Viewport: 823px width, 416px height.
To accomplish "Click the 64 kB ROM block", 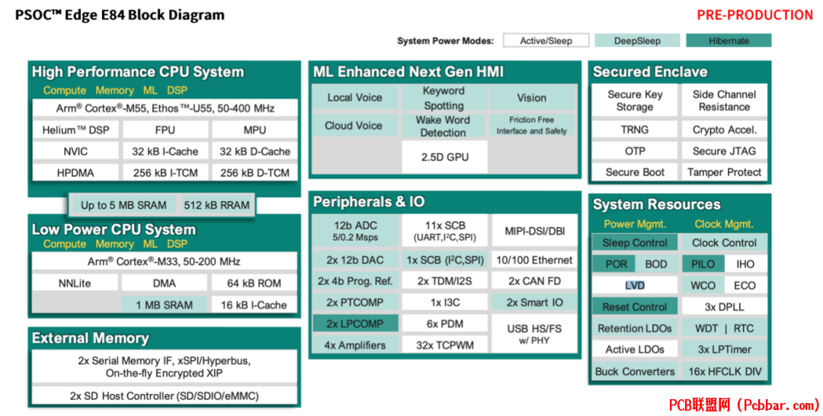I will 254,283.
